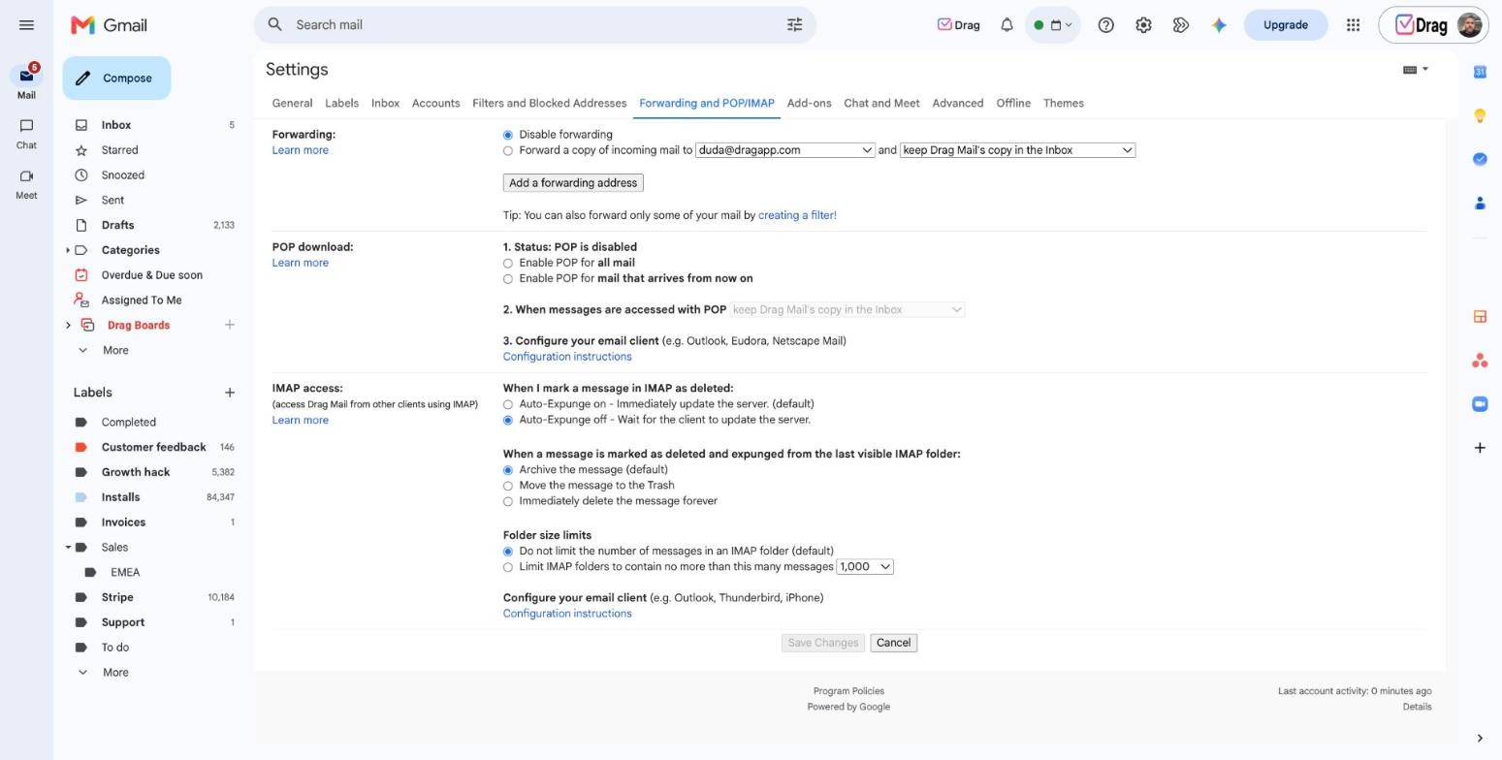
Task: Get add-ons plus icon in side panel
Action: [1480, 448]
